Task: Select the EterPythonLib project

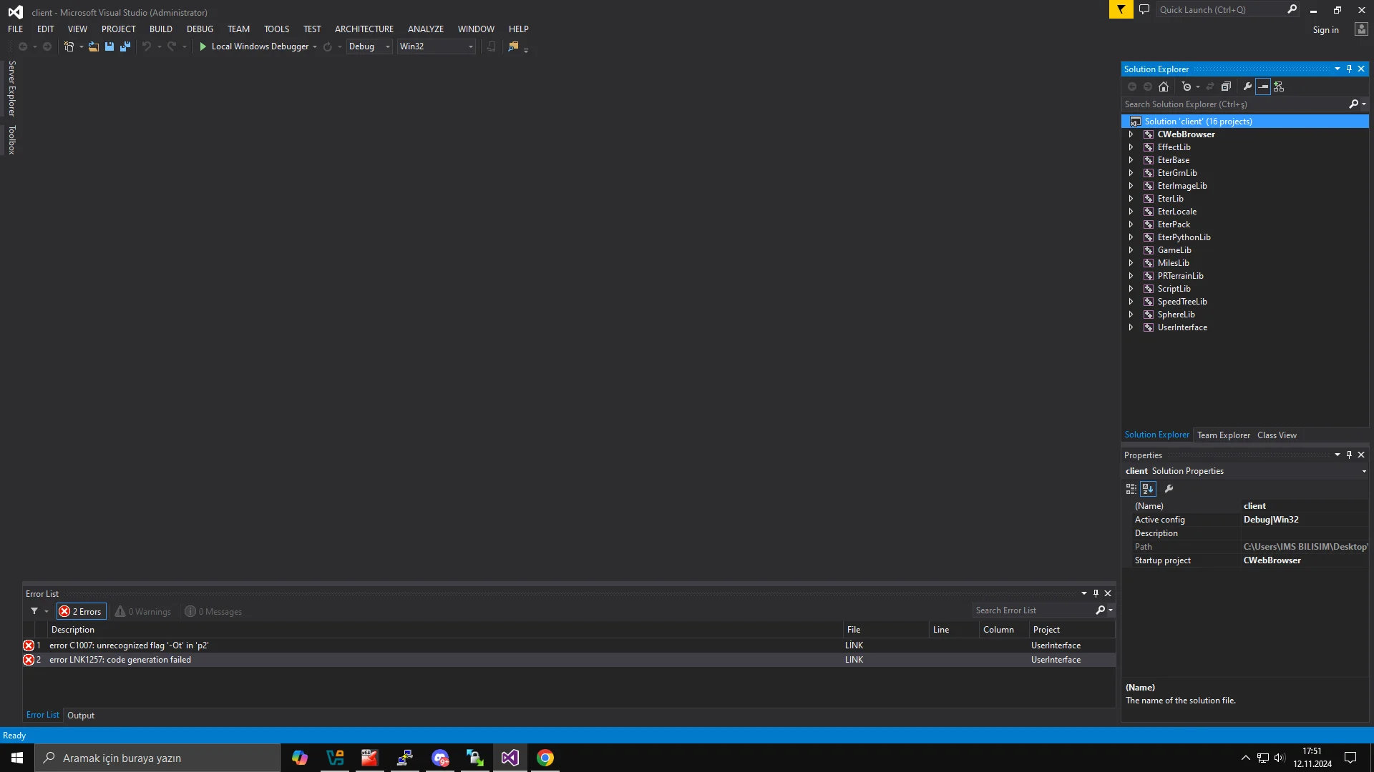Action: [x=1184, y=237]
